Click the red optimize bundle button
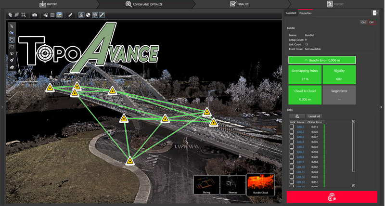The width and height of the screenshot is (385, 206). point(332,197)
